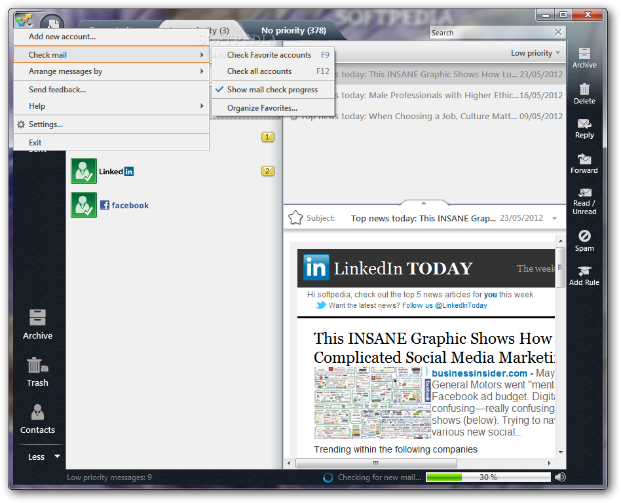Delete the message with trash icon
This screenshot has width=621, height=503.
tap(584, 94)
